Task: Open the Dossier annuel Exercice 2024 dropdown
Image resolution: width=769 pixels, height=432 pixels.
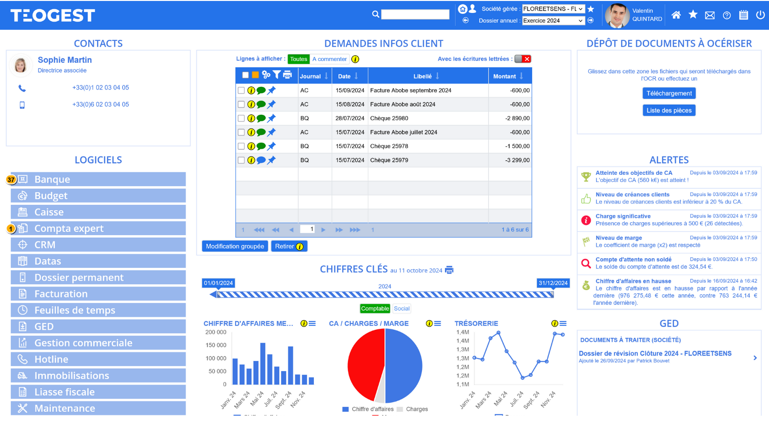Action: pos(553,21)
